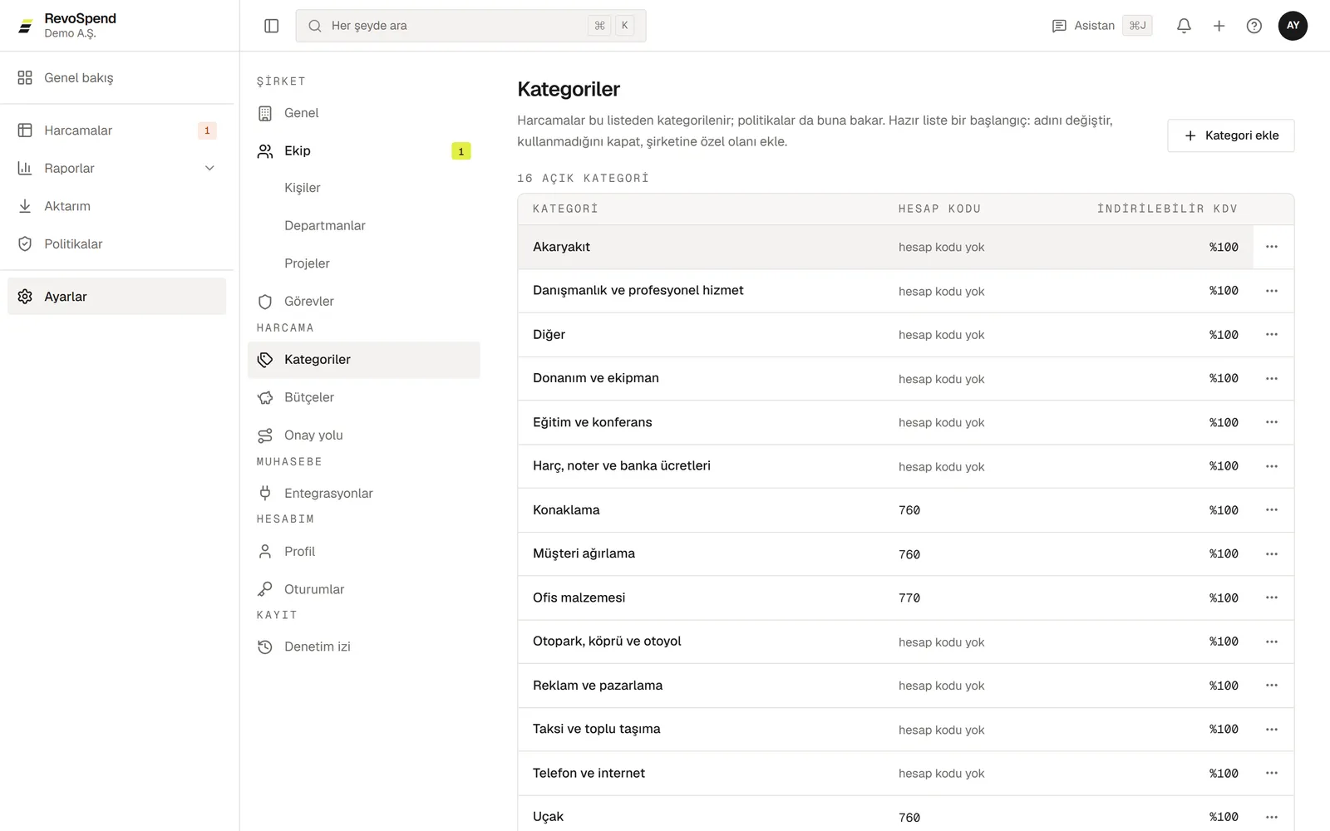Go to Aktarım export section

[116, 206]
